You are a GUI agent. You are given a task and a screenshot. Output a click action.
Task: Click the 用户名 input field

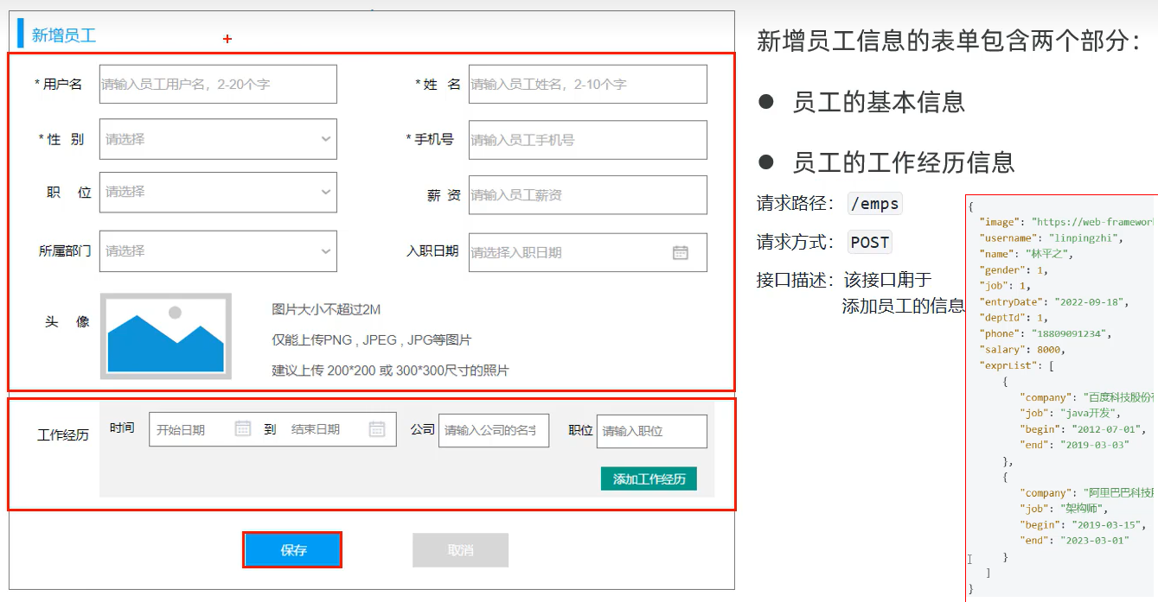(x=217, y=85)
